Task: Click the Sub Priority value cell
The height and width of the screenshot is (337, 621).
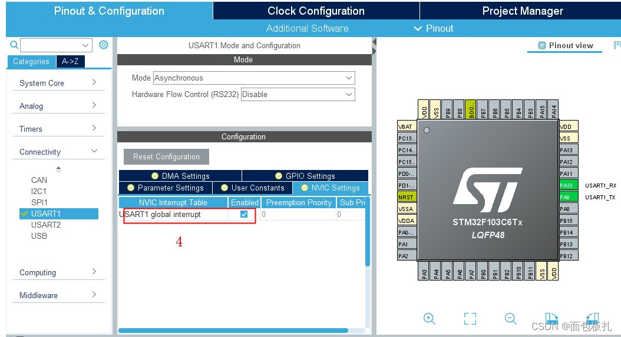Action: tap(351, 214)
